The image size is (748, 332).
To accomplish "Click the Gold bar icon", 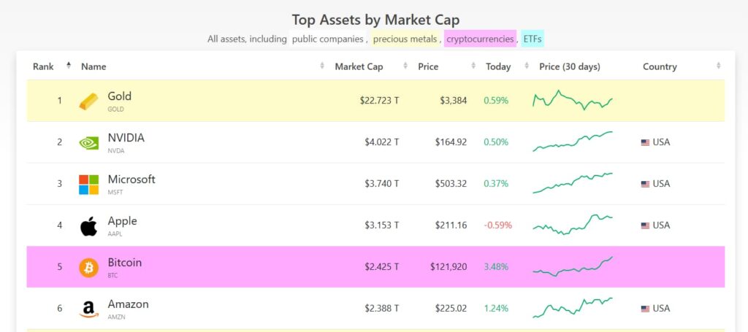I will 88,101.
